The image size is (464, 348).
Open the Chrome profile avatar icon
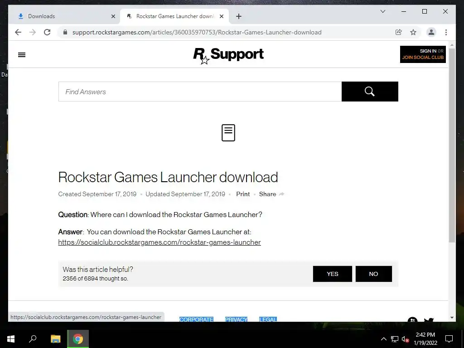[431, 32]
